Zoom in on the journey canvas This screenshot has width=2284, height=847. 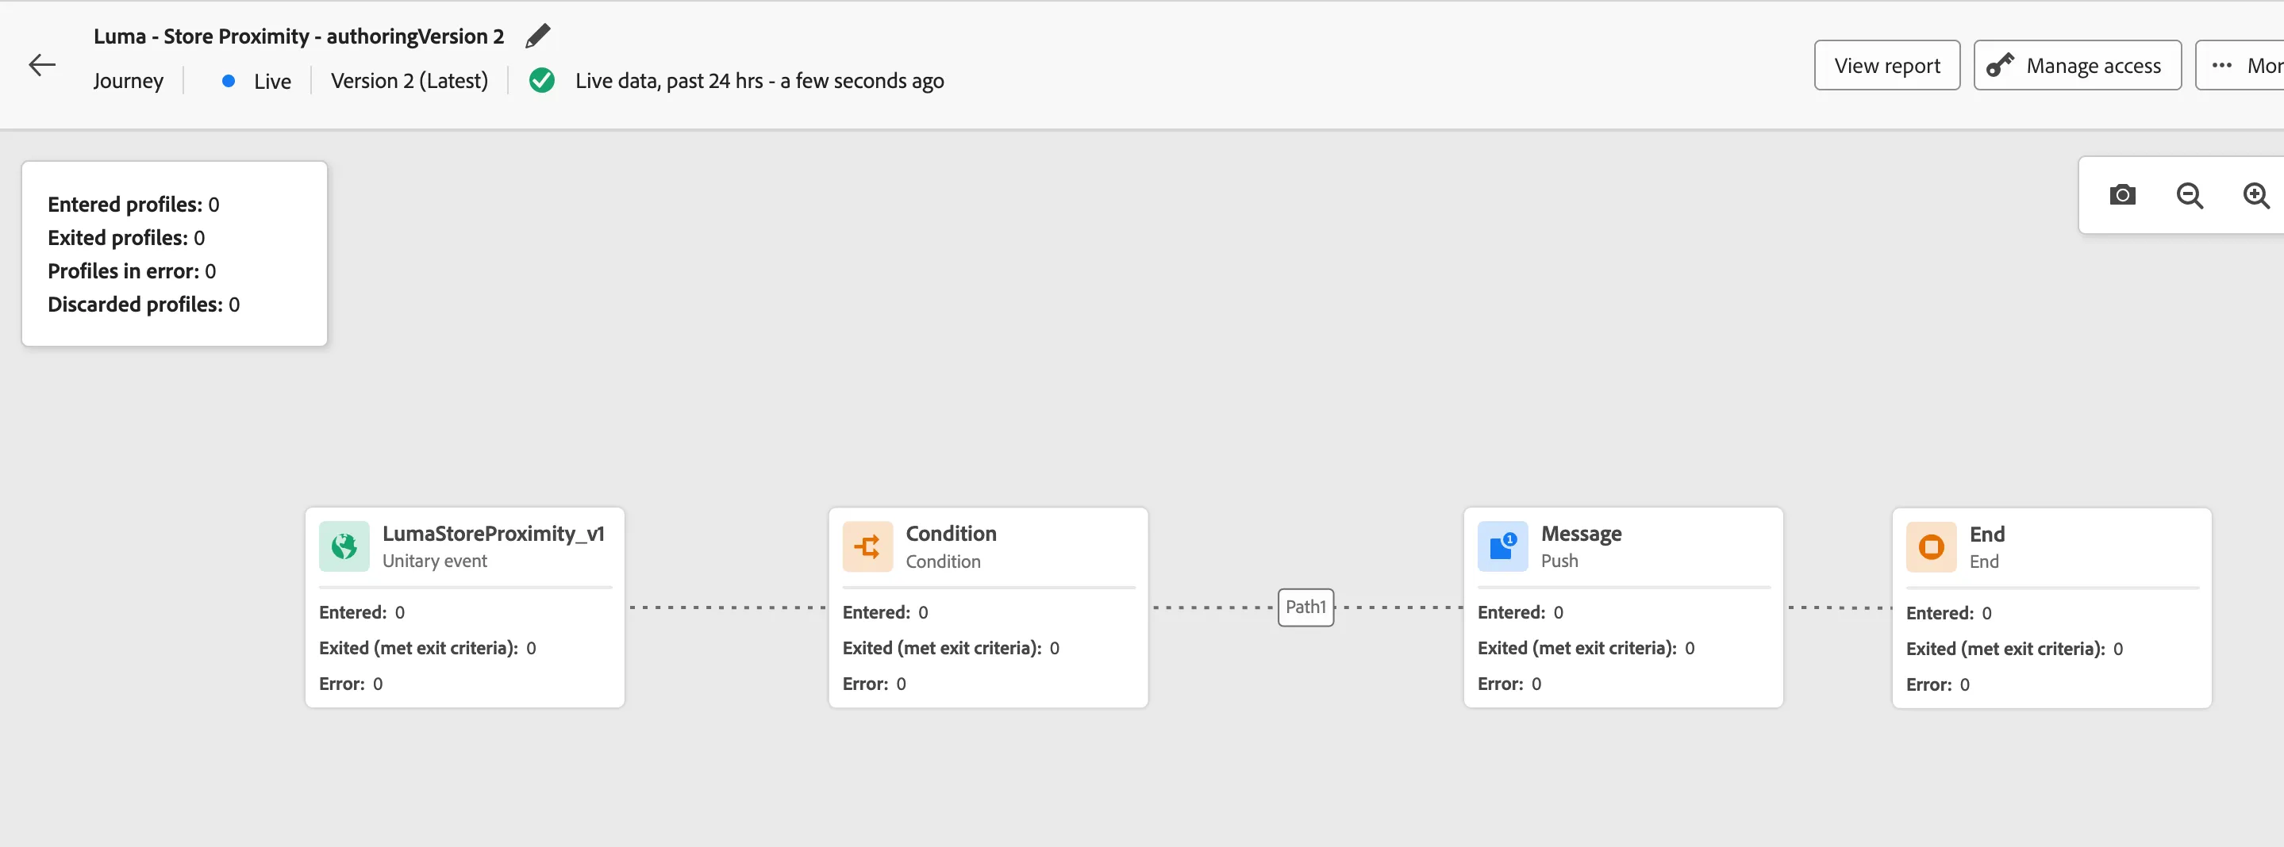pos(2255,196)
